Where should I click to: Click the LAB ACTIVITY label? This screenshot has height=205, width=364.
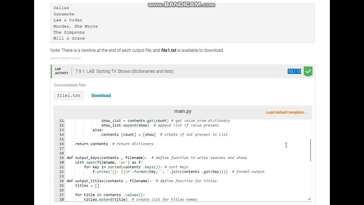click(x=62, y=71)
